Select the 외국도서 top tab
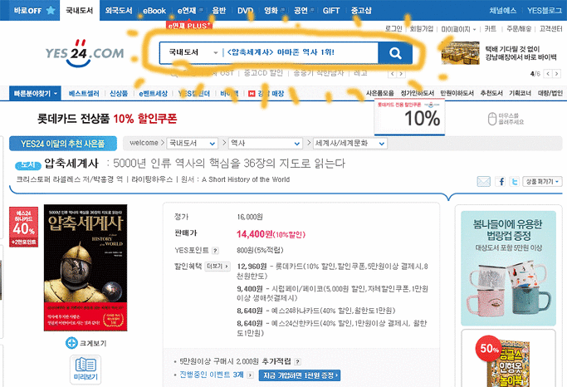567x387 pixels. point(119,11)
